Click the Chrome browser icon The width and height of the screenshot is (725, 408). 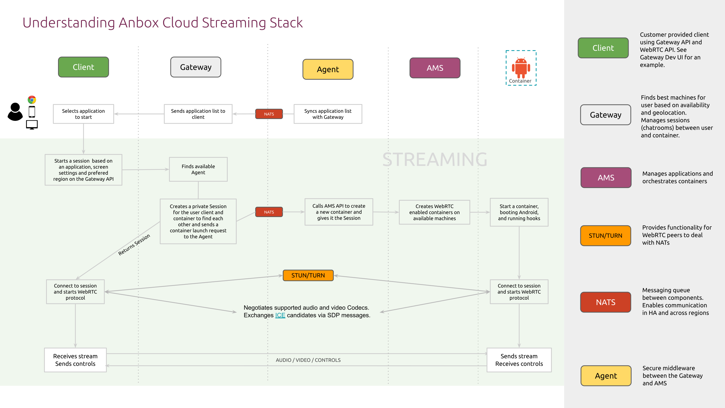(32, 100)
